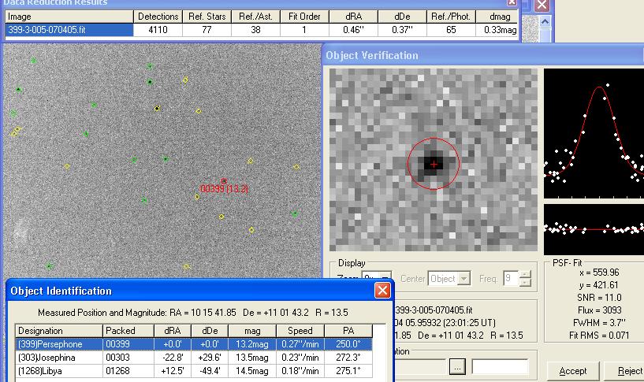Click the 01268 packed designation cell

128,371
